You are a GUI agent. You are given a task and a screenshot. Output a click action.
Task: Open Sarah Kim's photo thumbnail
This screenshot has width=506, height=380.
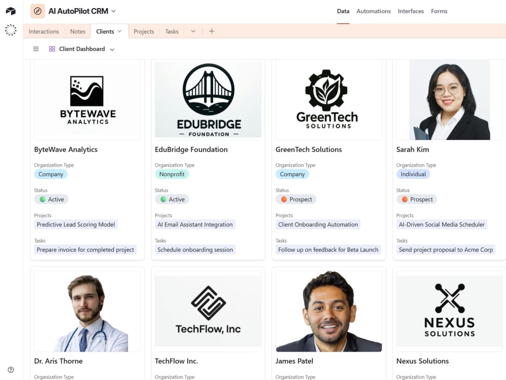[x=449, y=100]
